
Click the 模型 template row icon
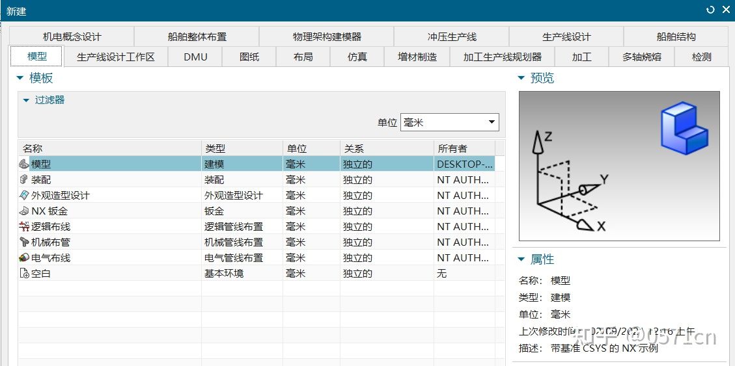click(24, 164)
